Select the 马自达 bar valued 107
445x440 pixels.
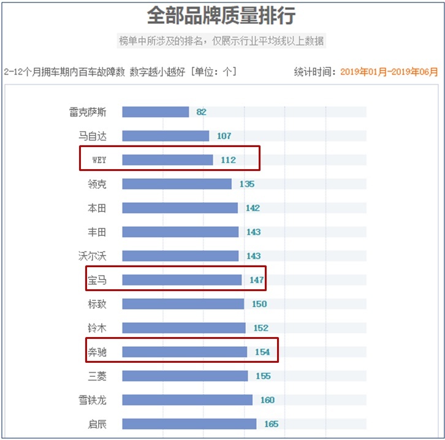(x=165, y=136)
